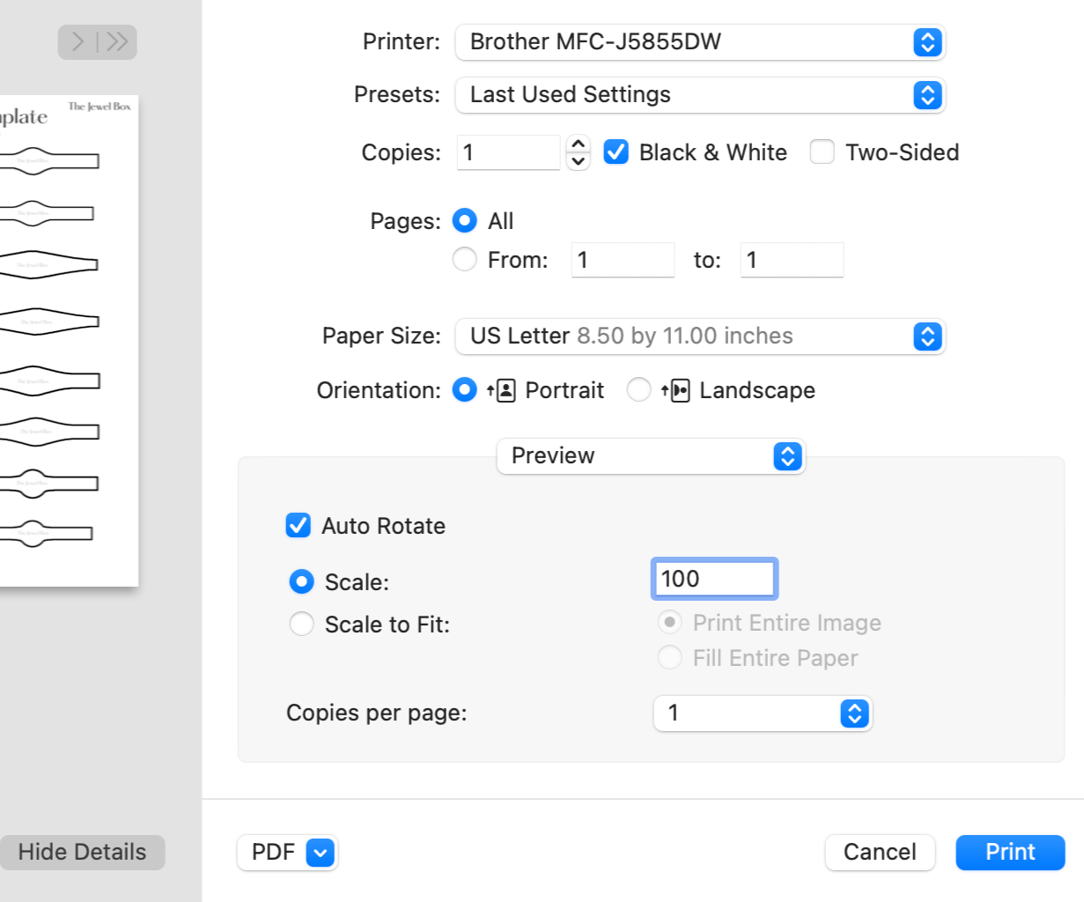Increase copies with the stepper up arrow
The image size is (1084, 902).
[x=578, y=144]
